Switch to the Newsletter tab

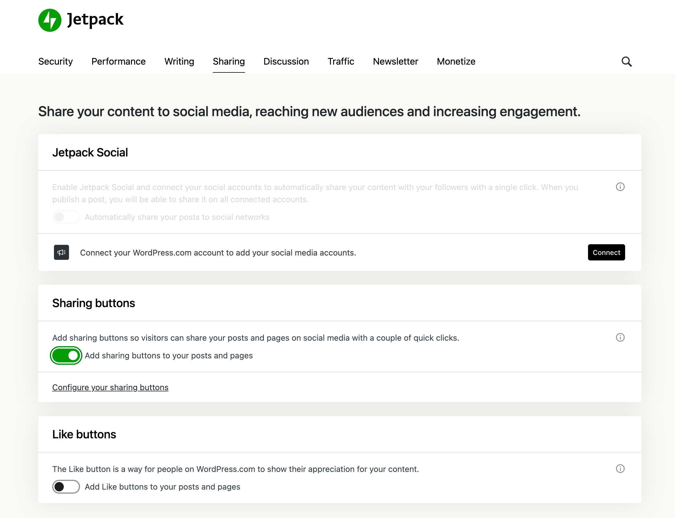coord(395,62)
